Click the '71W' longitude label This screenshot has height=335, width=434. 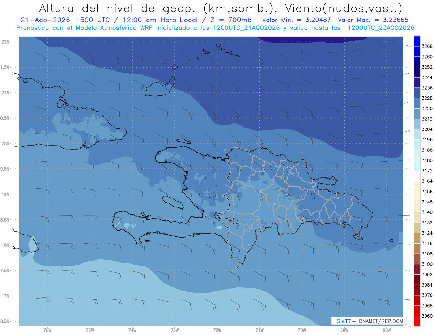259,330
